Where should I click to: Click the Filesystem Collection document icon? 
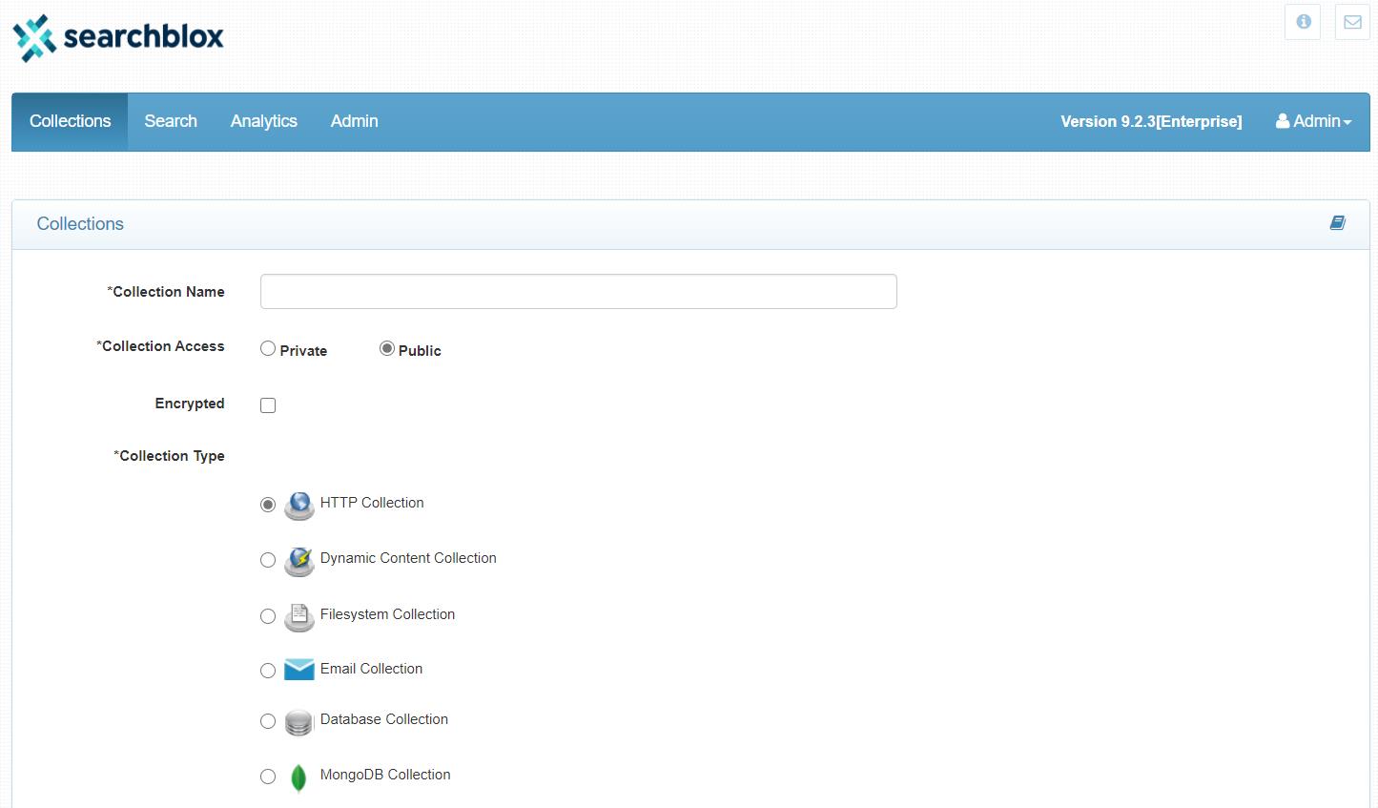299,617
